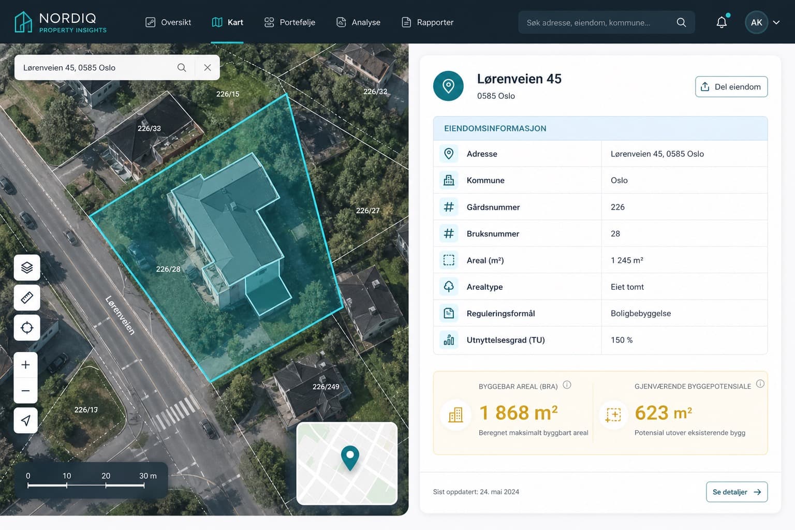Click the Areal dashed square icon
Image resolution: width=795 pixels, height=530 pixels.
(x=449, y=260)
